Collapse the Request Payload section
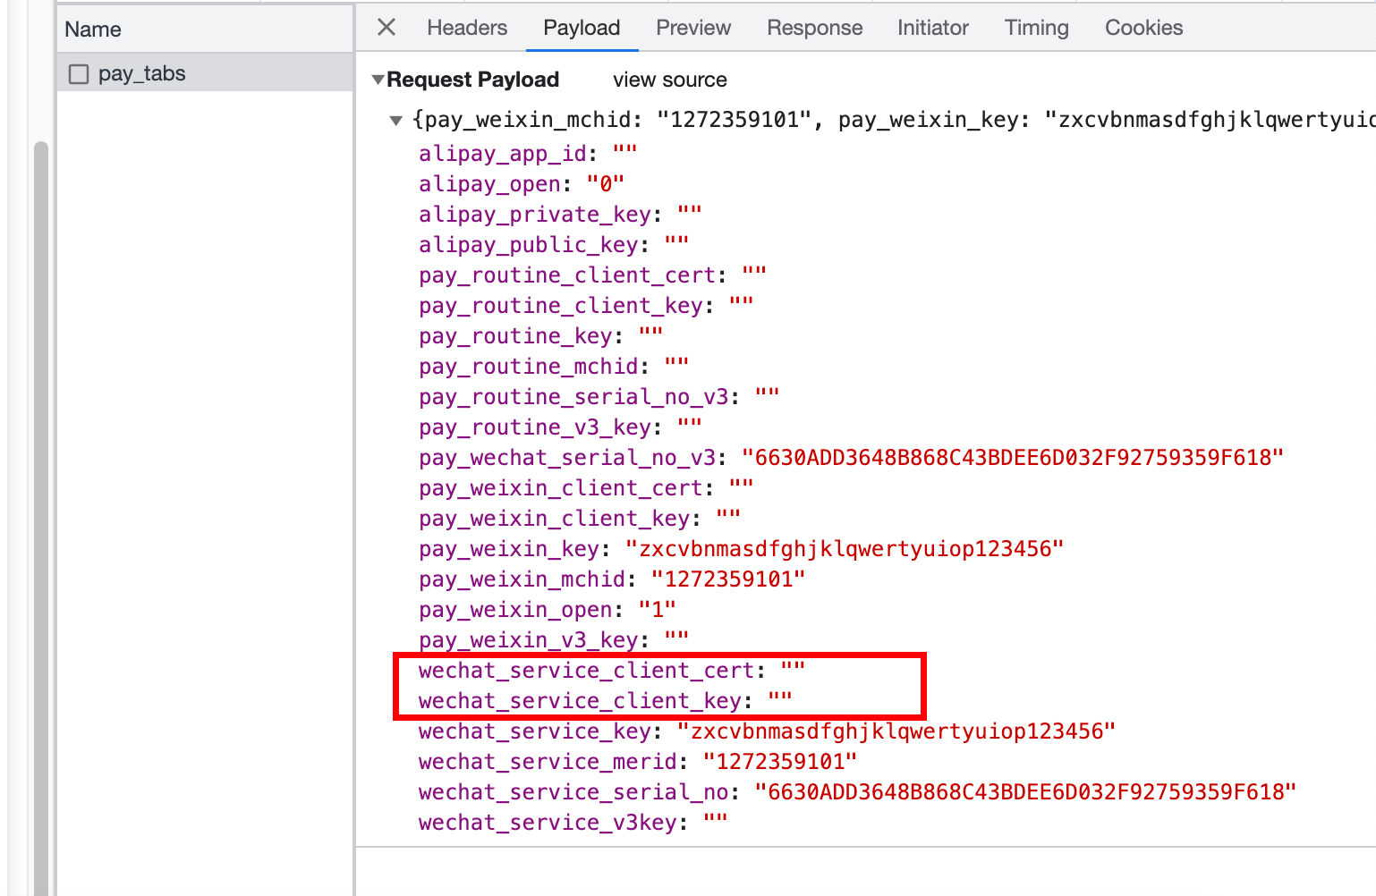This screenshot has width=1376, height=896. point(378,80)
